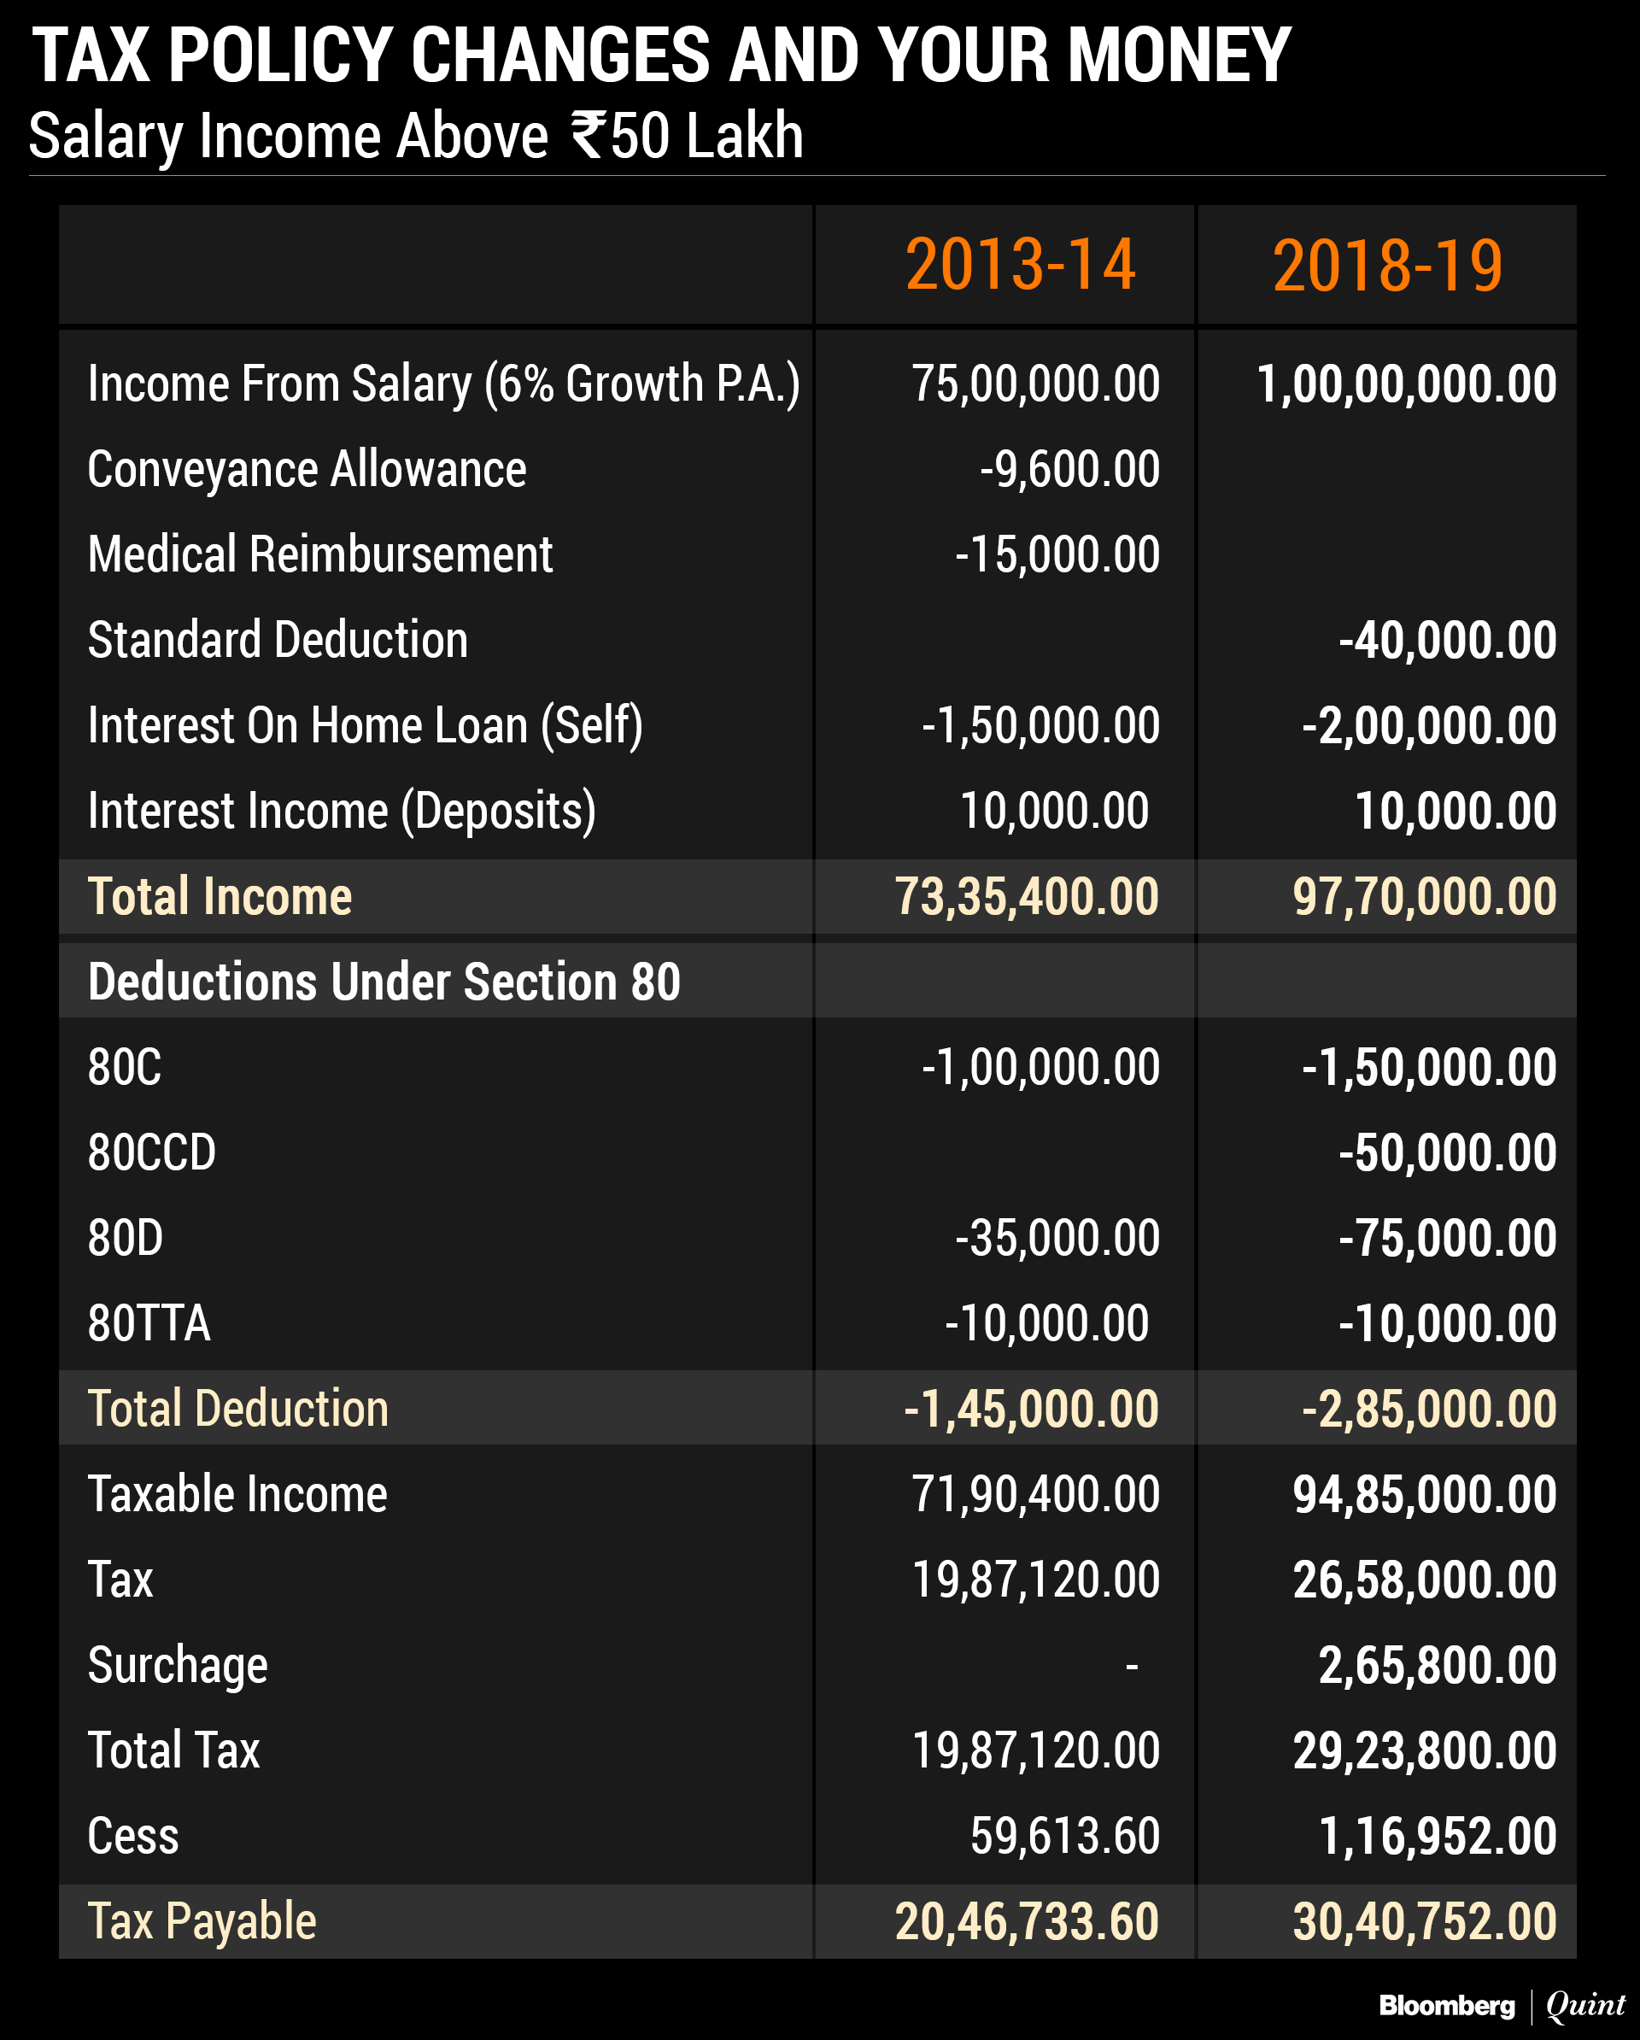Image resolution: width=1640 pixels, height=2040 pixels.
Task: Click the 2018-19 column header
Action: click(1387, 266)
